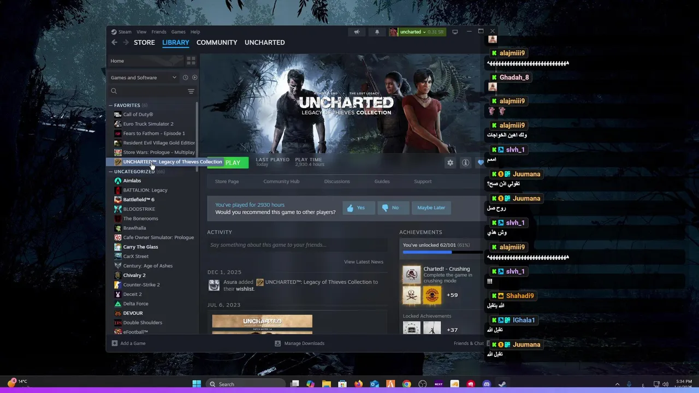Viewport: 699px width, 393px height.
Task: Open the Support link
Action: 423,181
